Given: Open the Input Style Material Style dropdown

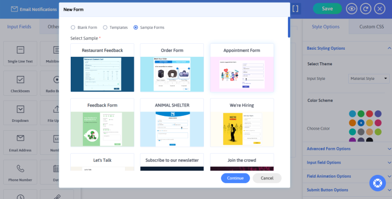Looking at the screenshot, I should [x=369, y=79].
